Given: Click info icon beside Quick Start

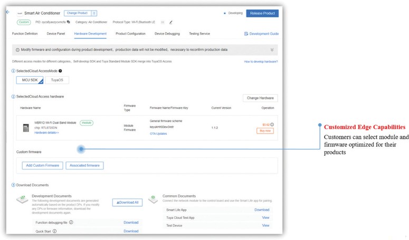Looking at the screenshot, I should pyautogui.click(x=54, y=231).
